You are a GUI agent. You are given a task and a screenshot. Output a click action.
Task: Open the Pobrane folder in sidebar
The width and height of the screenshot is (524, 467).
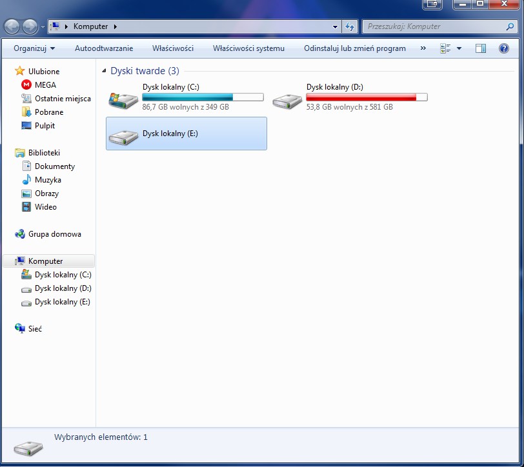pyautogui.click(x=49, y=112)
